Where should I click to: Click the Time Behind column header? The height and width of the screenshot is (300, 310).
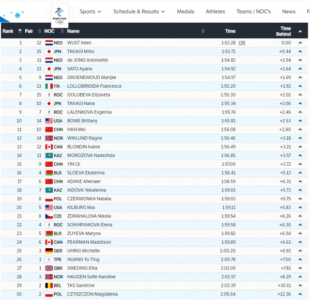pyautogui.click(x=284, y=31)
